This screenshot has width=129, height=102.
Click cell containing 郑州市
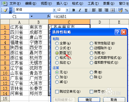pos(39,93)
